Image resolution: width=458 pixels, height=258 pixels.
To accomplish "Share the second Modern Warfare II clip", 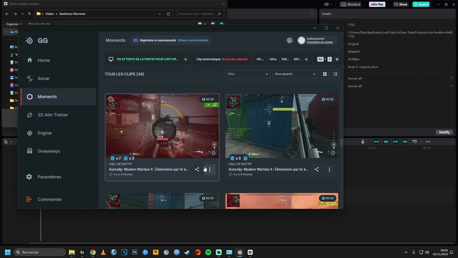I will click(x=316, y=169).
